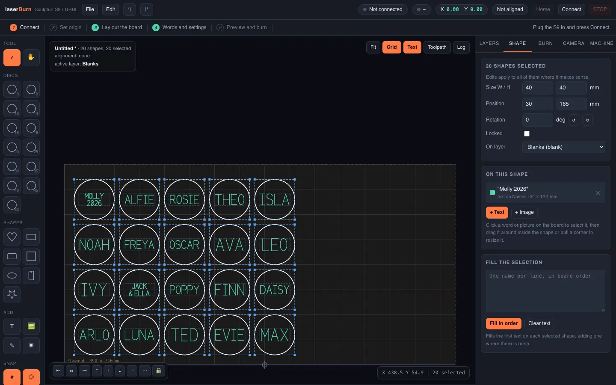Toggle the Log panel
The image size is (616, 385).
pos(461,47)
